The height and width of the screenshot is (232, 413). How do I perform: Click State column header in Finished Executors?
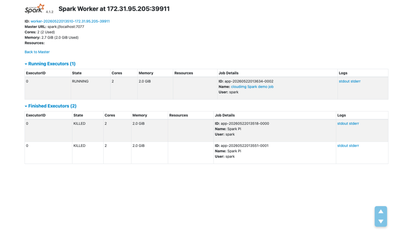tap(78, 115)
